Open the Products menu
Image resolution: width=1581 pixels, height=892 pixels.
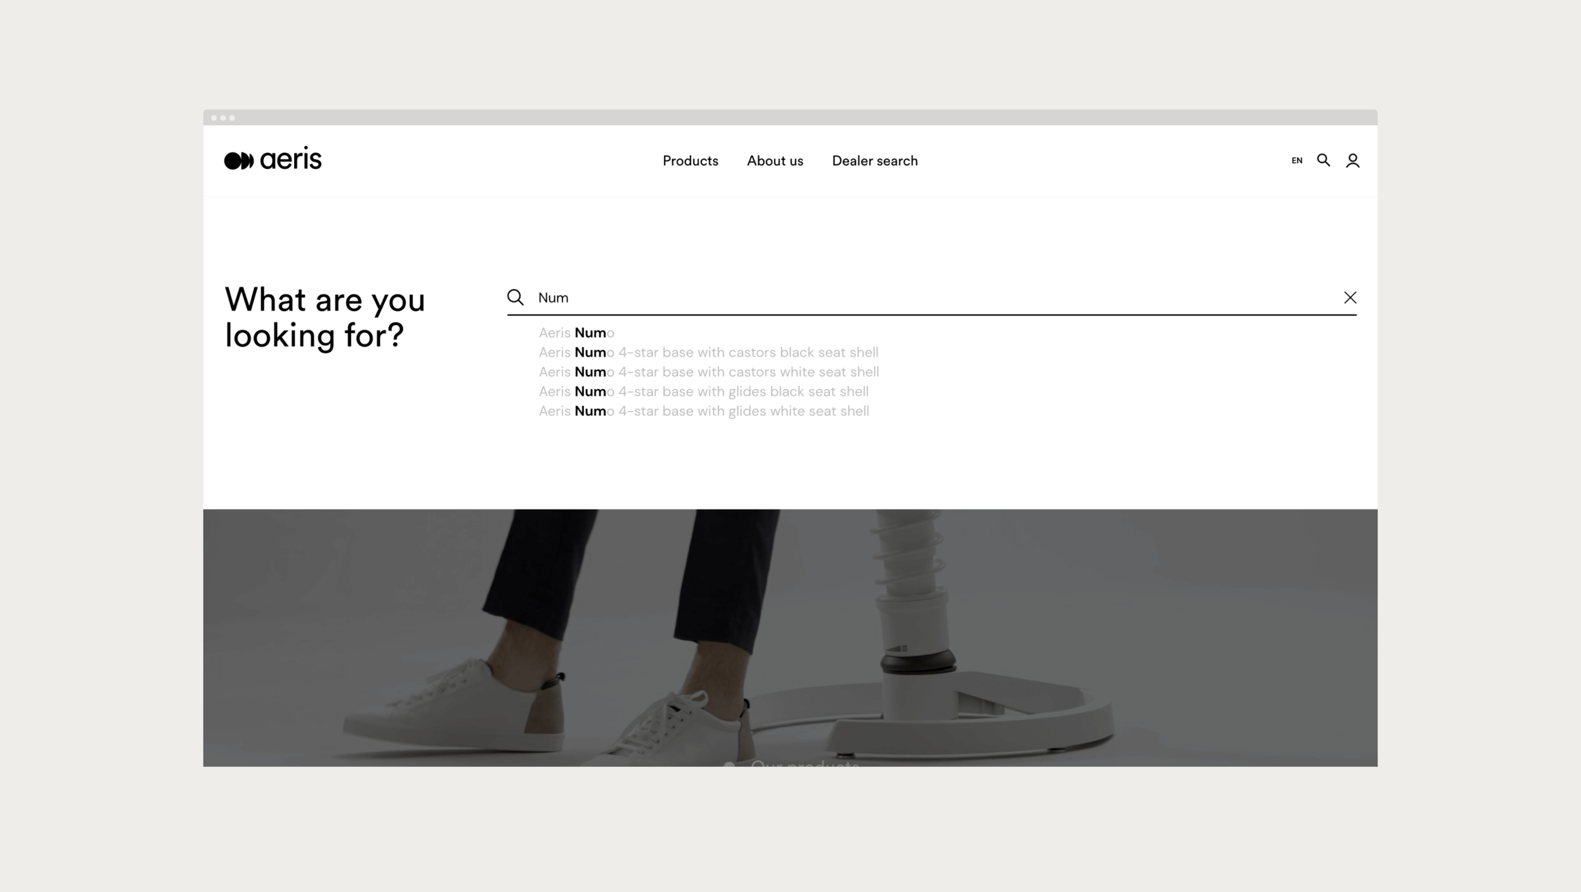690,161
